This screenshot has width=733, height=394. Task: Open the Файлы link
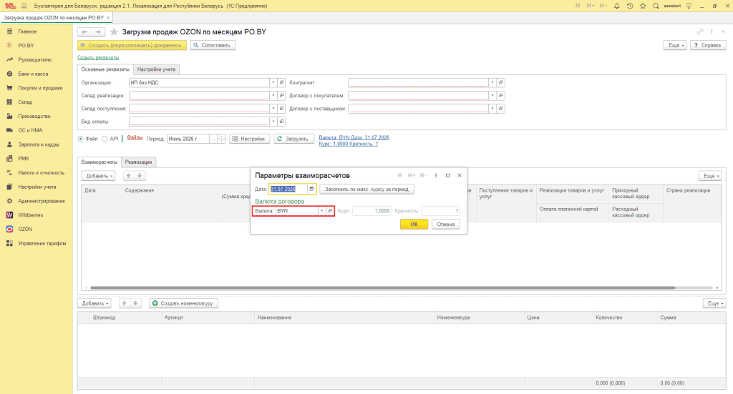point(134,138)
